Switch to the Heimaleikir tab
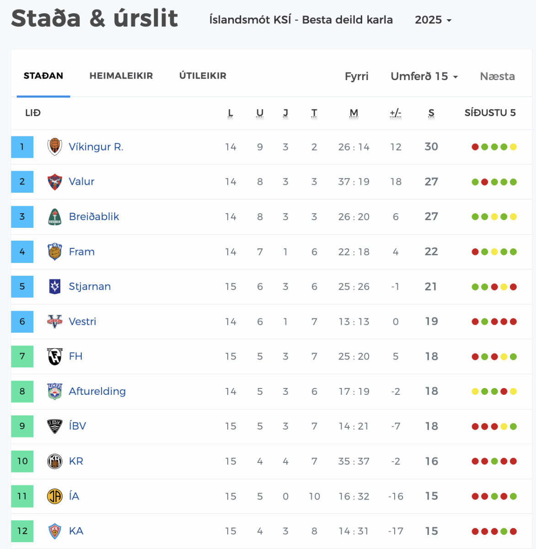The image size is (536, 549). pos(121,76)
